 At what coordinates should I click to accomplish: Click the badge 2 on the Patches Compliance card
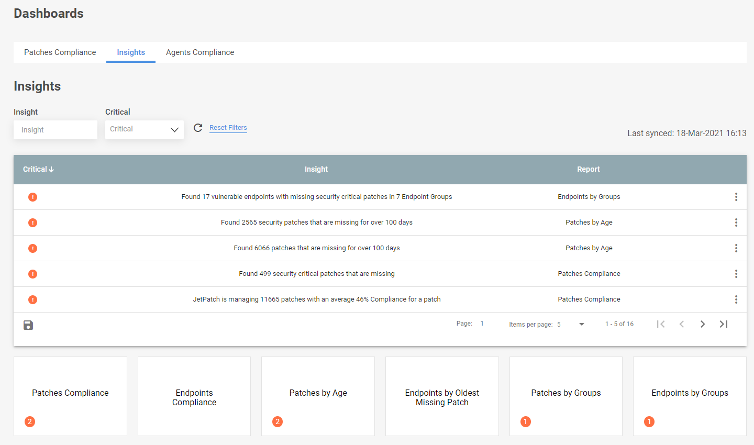(30, 421)
